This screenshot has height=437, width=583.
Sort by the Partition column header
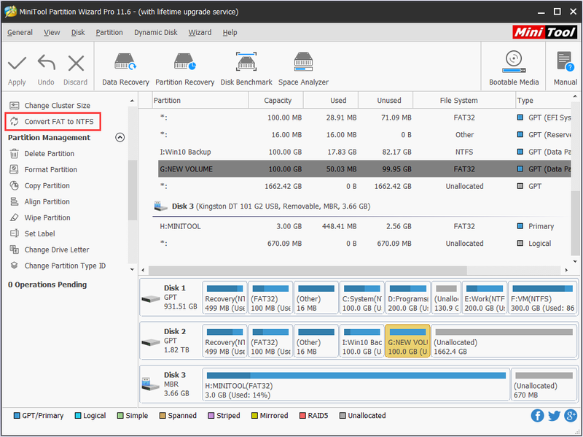(x=200, y=101)
